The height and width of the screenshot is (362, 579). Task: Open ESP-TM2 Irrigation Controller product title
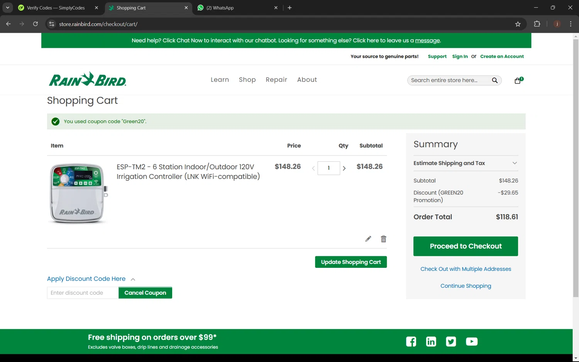[188, 172]
